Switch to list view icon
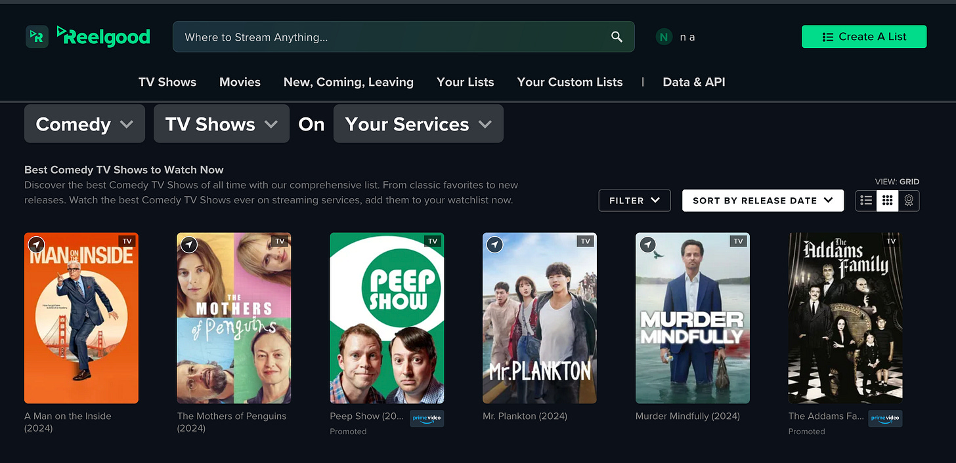This screenshot has width=956, height=463. [x=866, y=201]
